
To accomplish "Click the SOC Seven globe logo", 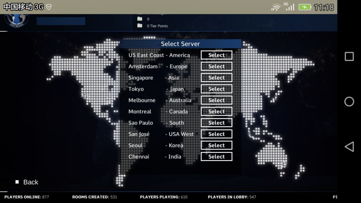I will tap(16, 20).
